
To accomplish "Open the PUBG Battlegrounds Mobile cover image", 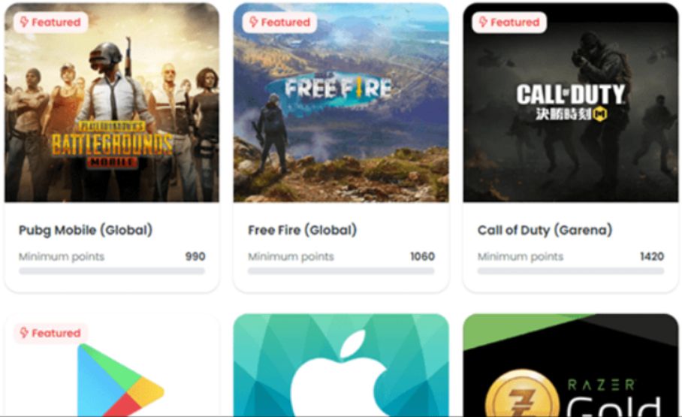I will (112, 103).
